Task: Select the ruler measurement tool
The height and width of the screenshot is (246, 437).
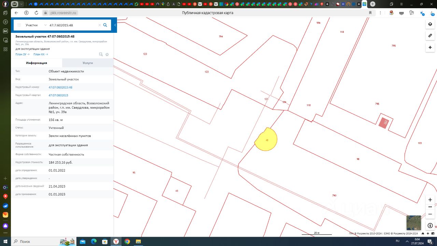Action: 430,36
